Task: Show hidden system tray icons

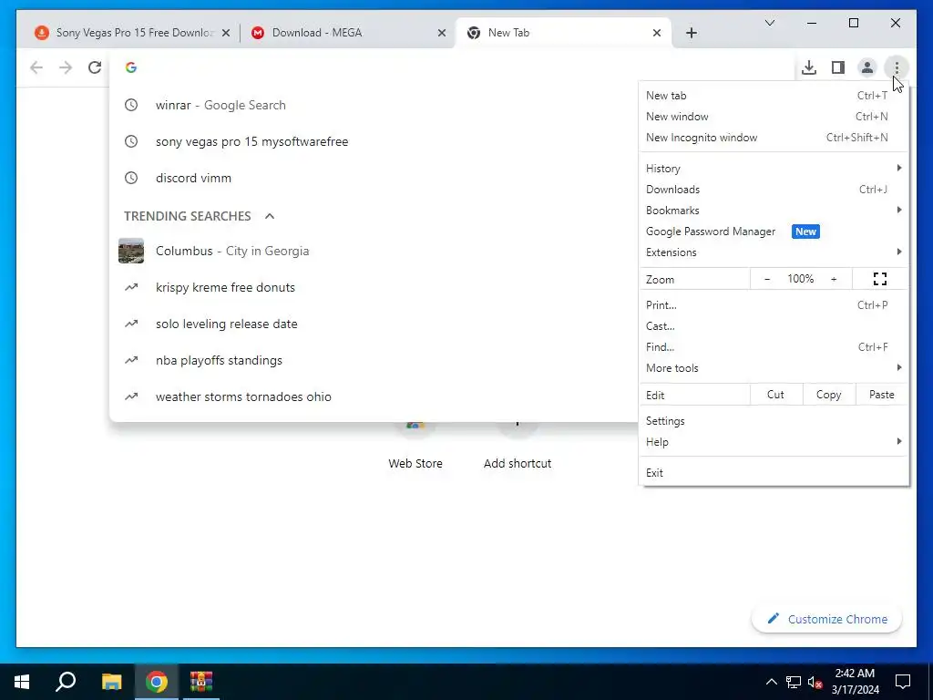Action: click(x=771, y=682)
